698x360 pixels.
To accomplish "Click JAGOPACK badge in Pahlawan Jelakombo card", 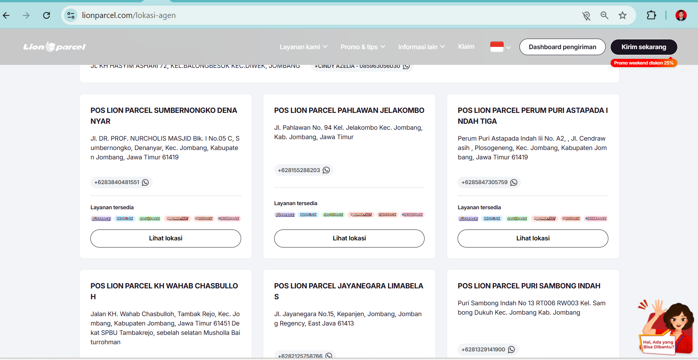I will [x=333, y=215].
